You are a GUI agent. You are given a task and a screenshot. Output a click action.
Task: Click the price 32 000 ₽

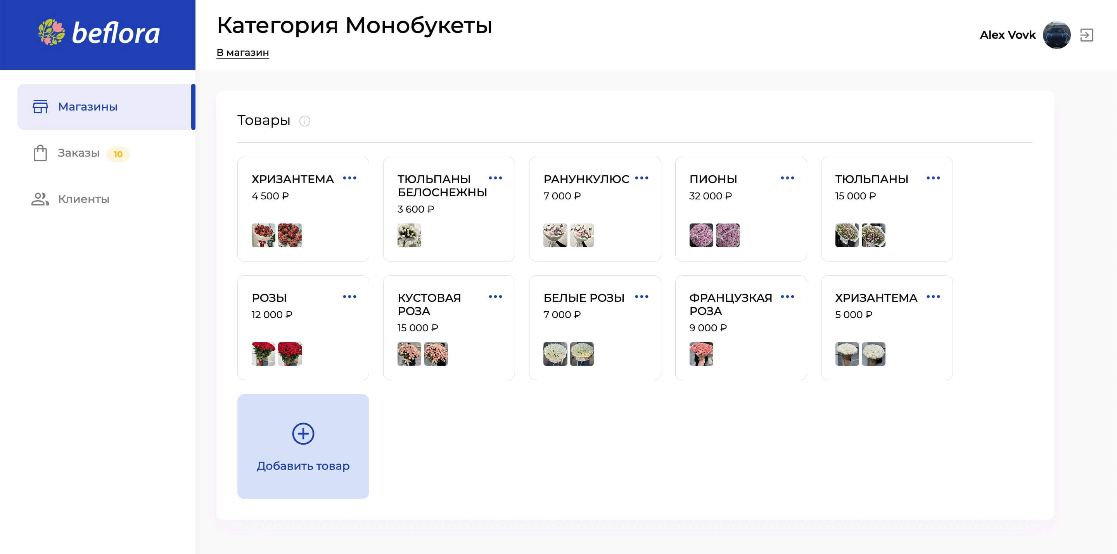pos(710,196)
